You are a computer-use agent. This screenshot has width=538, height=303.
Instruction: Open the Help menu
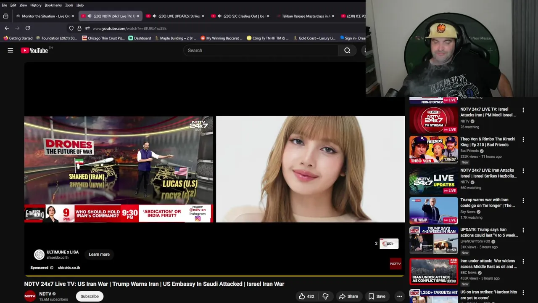point(80,5)
